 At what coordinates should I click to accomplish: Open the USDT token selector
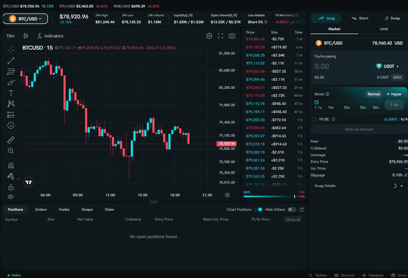click(x=388, y=66)
